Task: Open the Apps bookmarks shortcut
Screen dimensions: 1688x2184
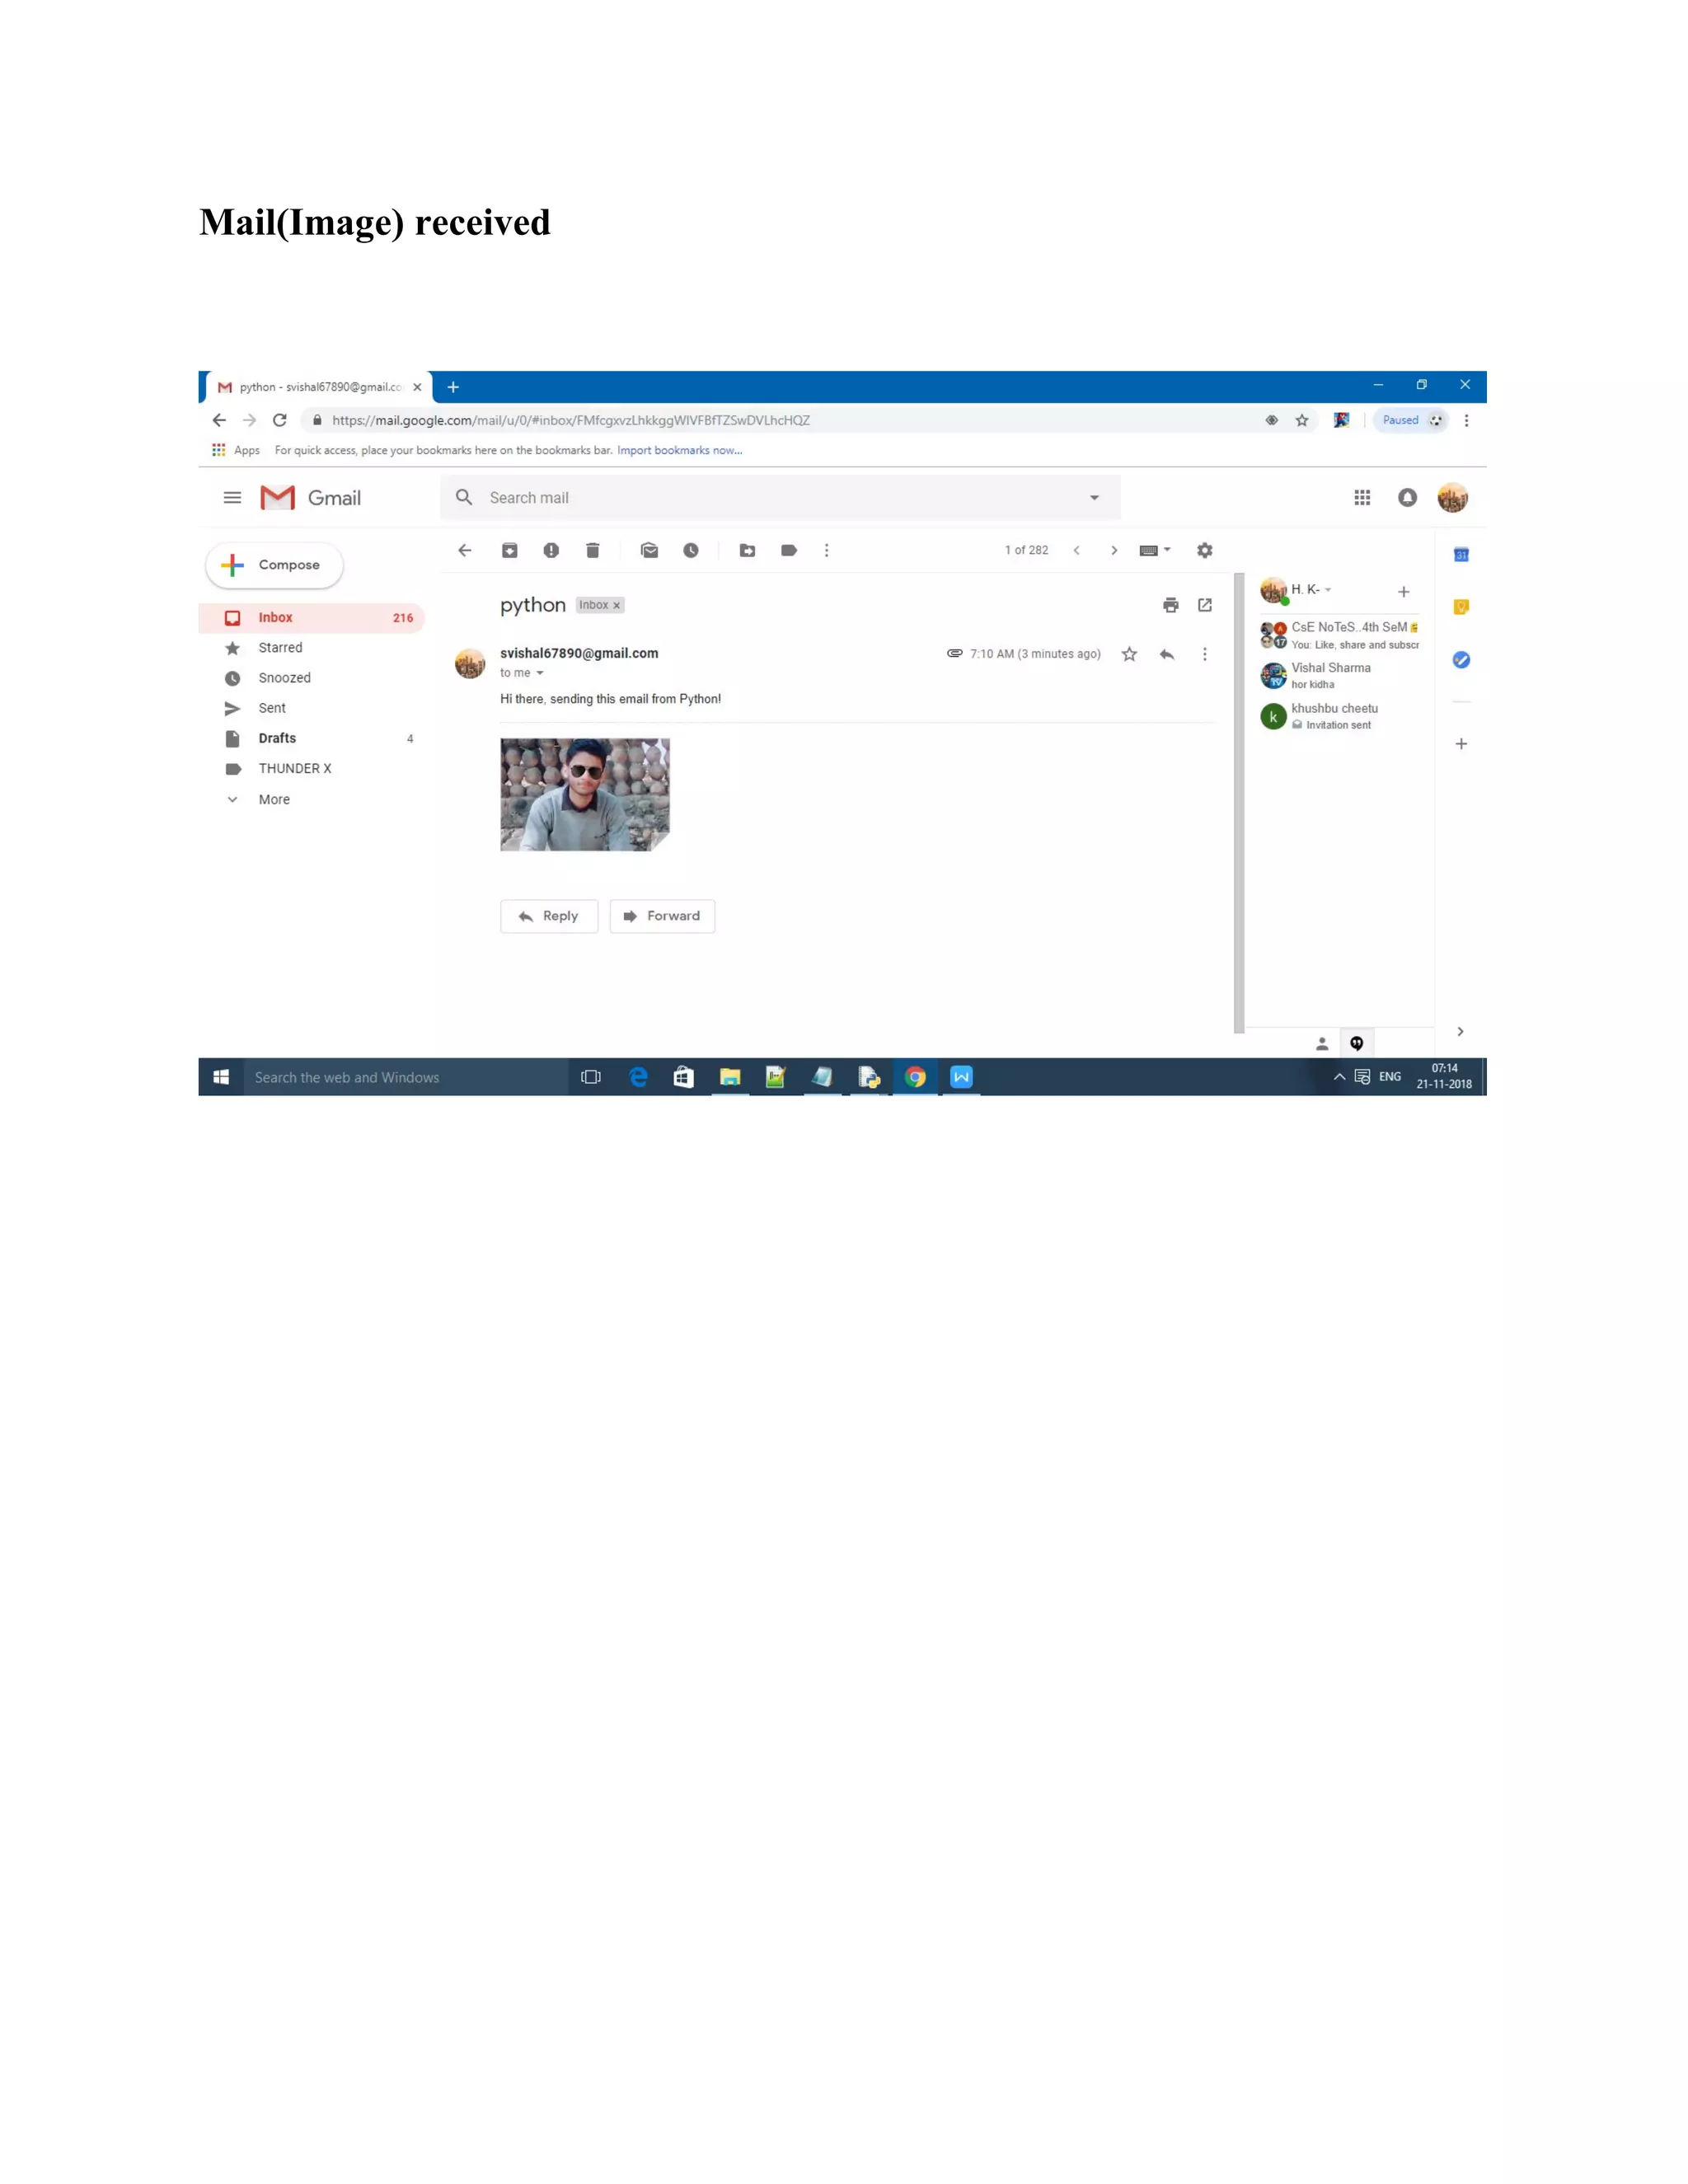Action: click(236, 450)
